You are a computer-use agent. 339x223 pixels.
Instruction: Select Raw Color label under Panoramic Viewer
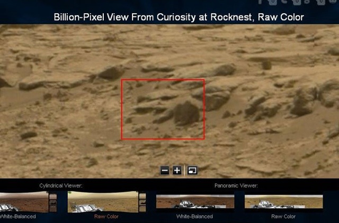(x=283, y=217)
